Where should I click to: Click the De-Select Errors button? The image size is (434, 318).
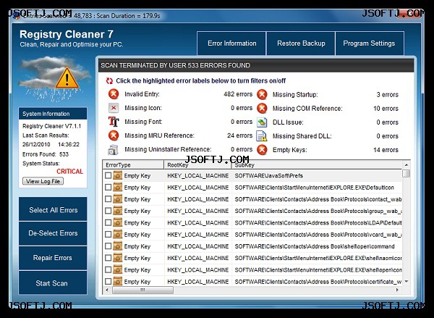(x=53, y=233)
